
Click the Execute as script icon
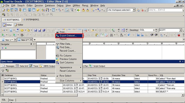[x=15, y=35]
